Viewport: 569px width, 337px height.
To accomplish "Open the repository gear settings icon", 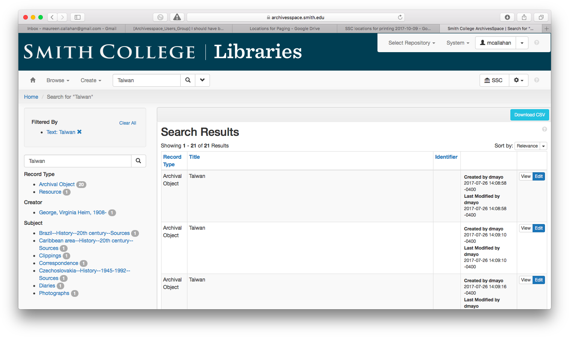I will coord(518,80).
